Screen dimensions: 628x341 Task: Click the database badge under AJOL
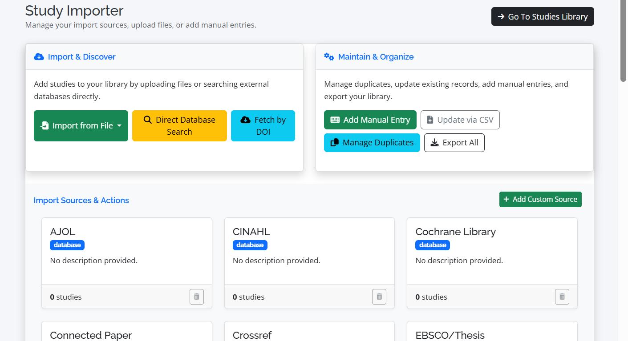tap(67, 245)
